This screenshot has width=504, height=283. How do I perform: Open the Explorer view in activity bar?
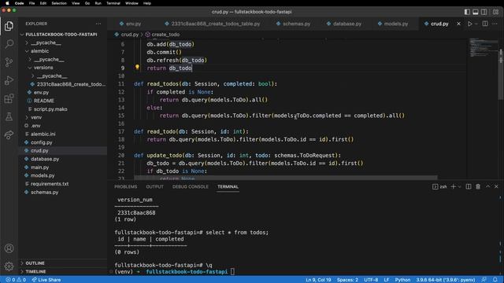point(9,26)
